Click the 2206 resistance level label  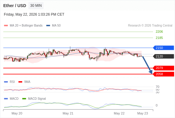pos(159,32)
